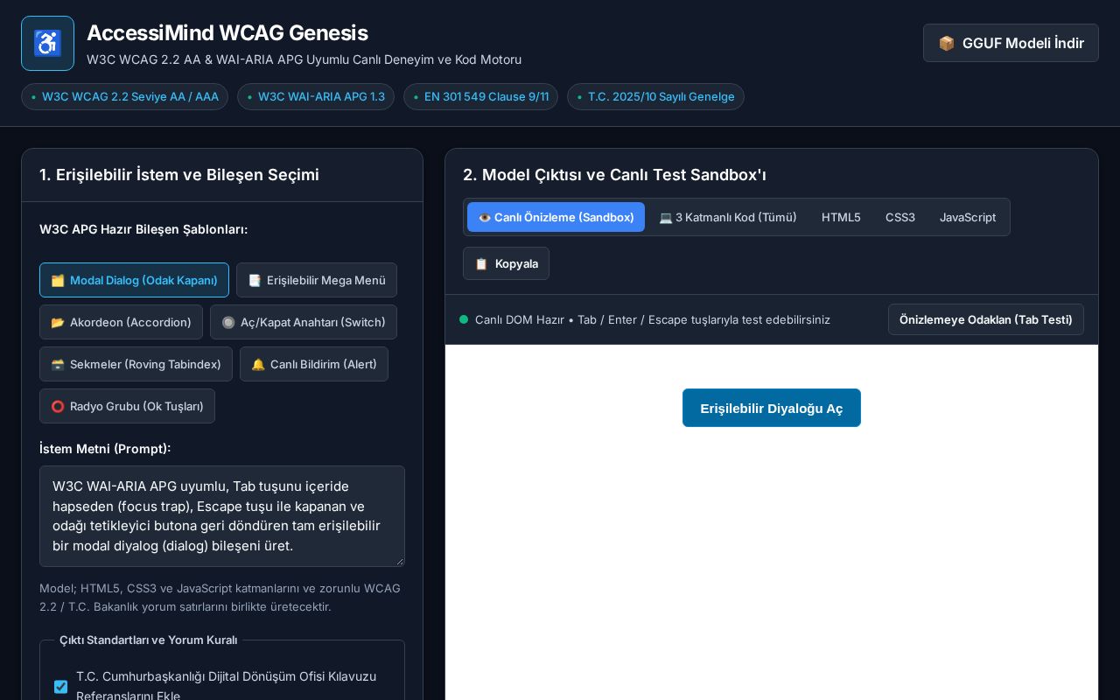This screenshot has width=1120, height=700.
Task: Click the bell icon on Canlı Bildirim
Action: (258, 364)
